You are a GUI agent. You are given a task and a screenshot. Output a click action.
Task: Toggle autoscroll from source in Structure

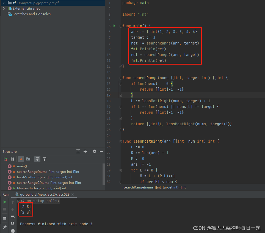(45, 159)
